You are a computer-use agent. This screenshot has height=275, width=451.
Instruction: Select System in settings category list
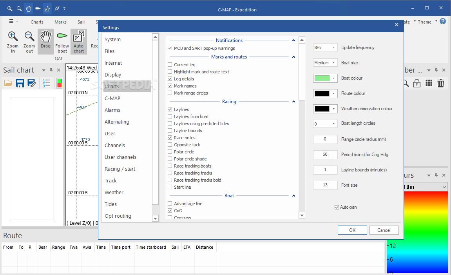pyautogui.click(x=112, y=40)
